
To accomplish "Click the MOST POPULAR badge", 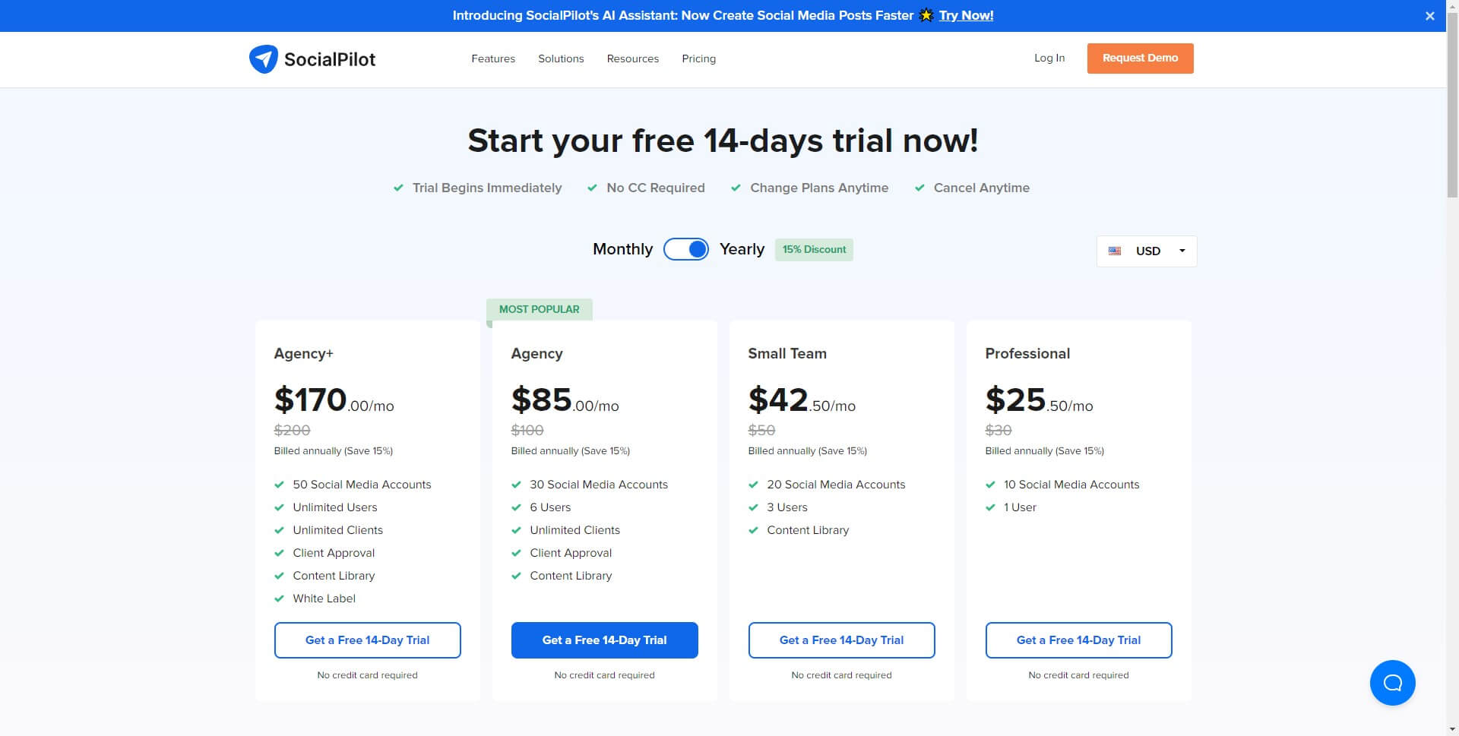I will pyautogui.click(x=539, y=309).
